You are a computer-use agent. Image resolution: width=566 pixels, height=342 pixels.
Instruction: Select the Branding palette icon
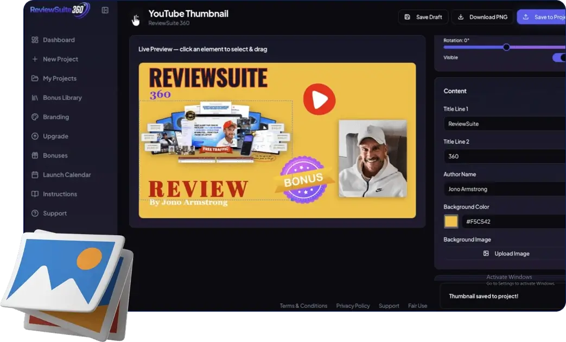pyautogui.click(x=34, y=117)
